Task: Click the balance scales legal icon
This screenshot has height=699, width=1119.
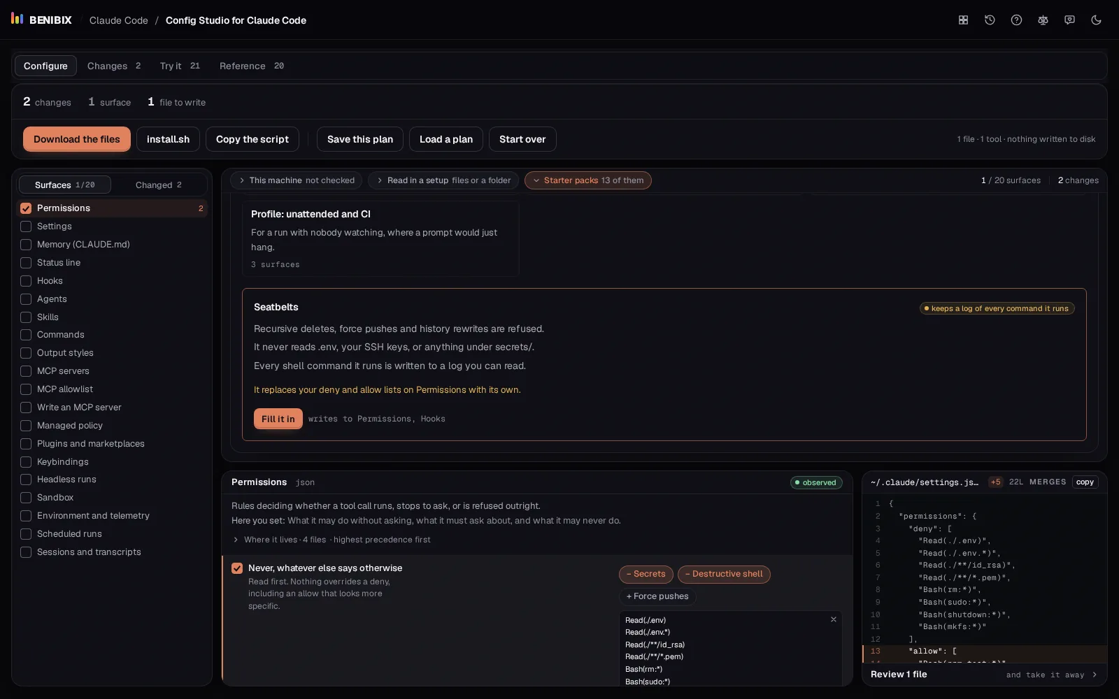Action: click(x=1043, y=20)
